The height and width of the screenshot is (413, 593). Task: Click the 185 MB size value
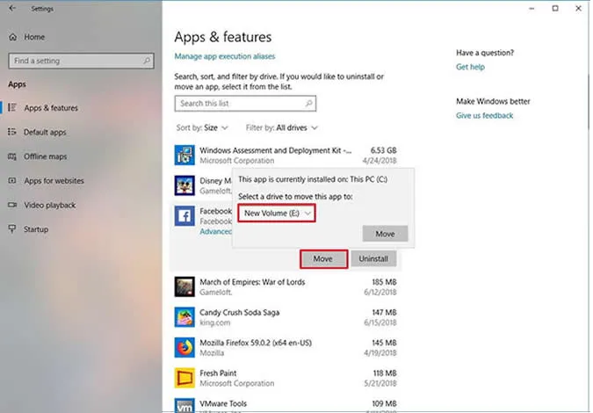click(x=384, y=282)
